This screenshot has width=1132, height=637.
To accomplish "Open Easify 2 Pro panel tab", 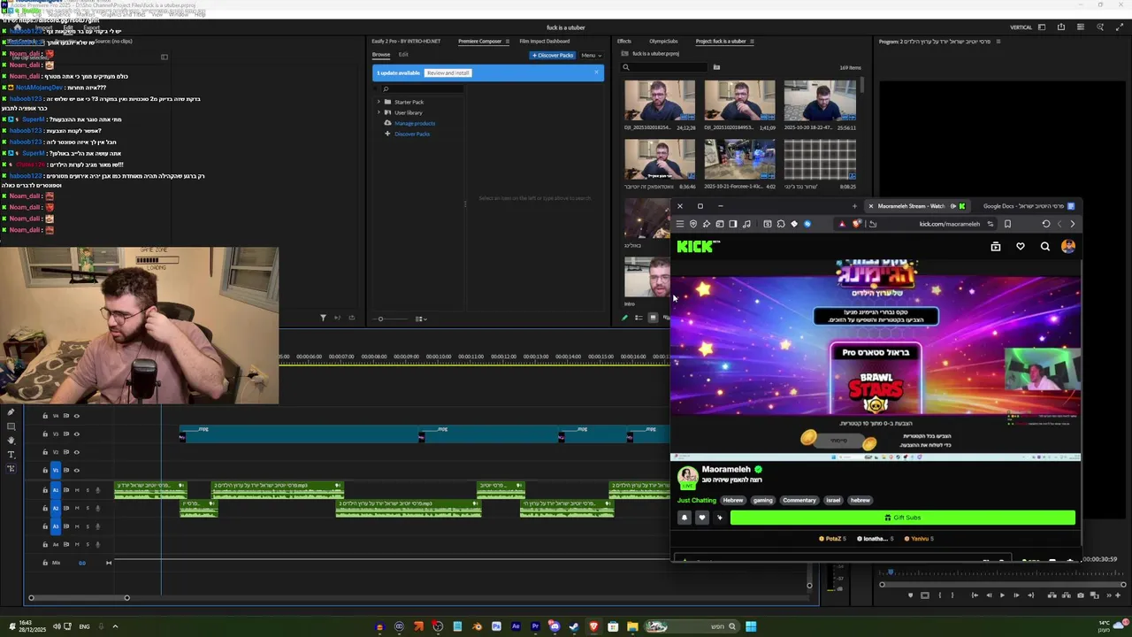I will click(x=406, y=42).
